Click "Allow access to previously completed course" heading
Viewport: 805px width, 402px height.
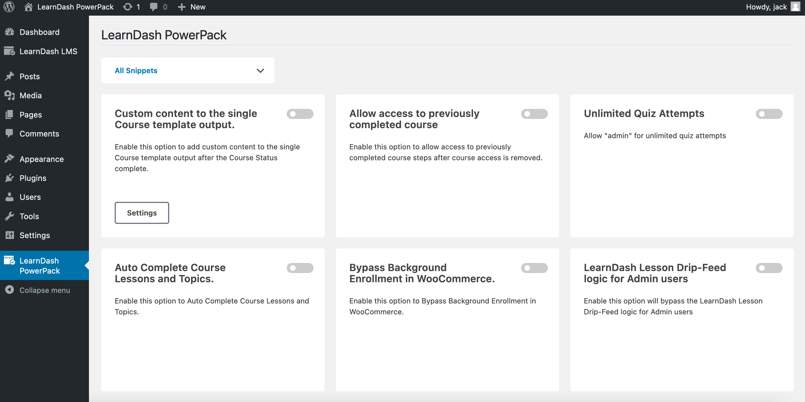(414, 119)
